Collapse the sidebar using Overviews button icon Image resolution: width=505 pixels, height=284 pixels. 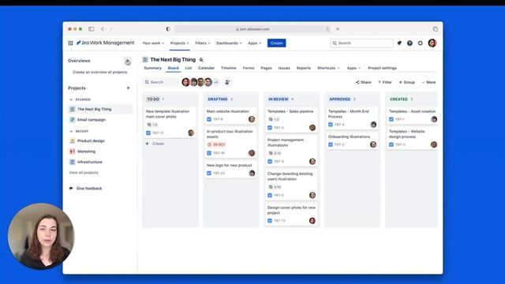[x=128, y=62]
